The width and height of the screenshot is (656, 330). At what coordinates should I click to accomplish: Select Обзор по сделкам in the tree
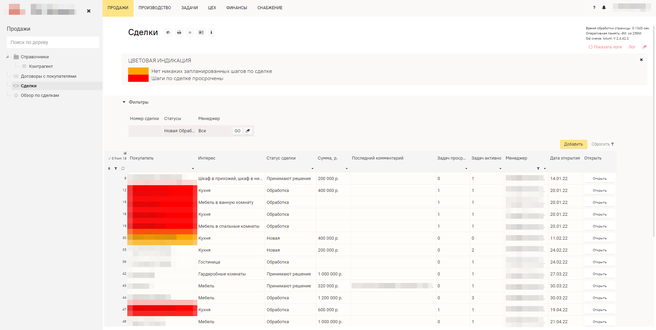pos(40,95)
